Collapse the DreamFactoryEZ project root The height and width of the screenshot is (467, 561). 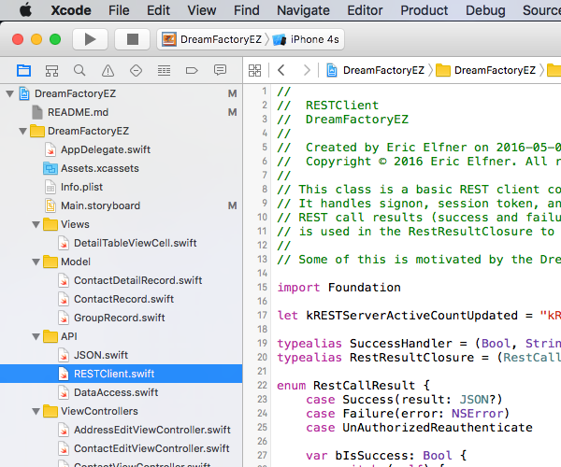pyautogui.click(x=10, y=94)
